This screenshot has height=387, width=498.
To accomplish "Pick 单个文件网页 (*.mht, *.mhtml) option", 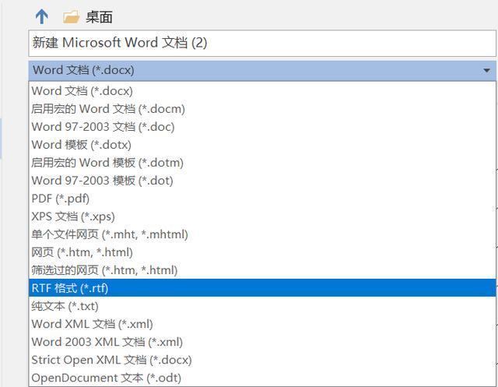I will pyautogui.click(x=262, y=234).
